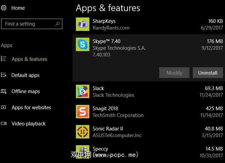Click the Home gear icon
This screenshot has width=225, height=163.
coord(4,8)
